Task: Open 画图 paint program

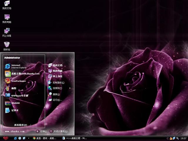Action: [11, 88]
